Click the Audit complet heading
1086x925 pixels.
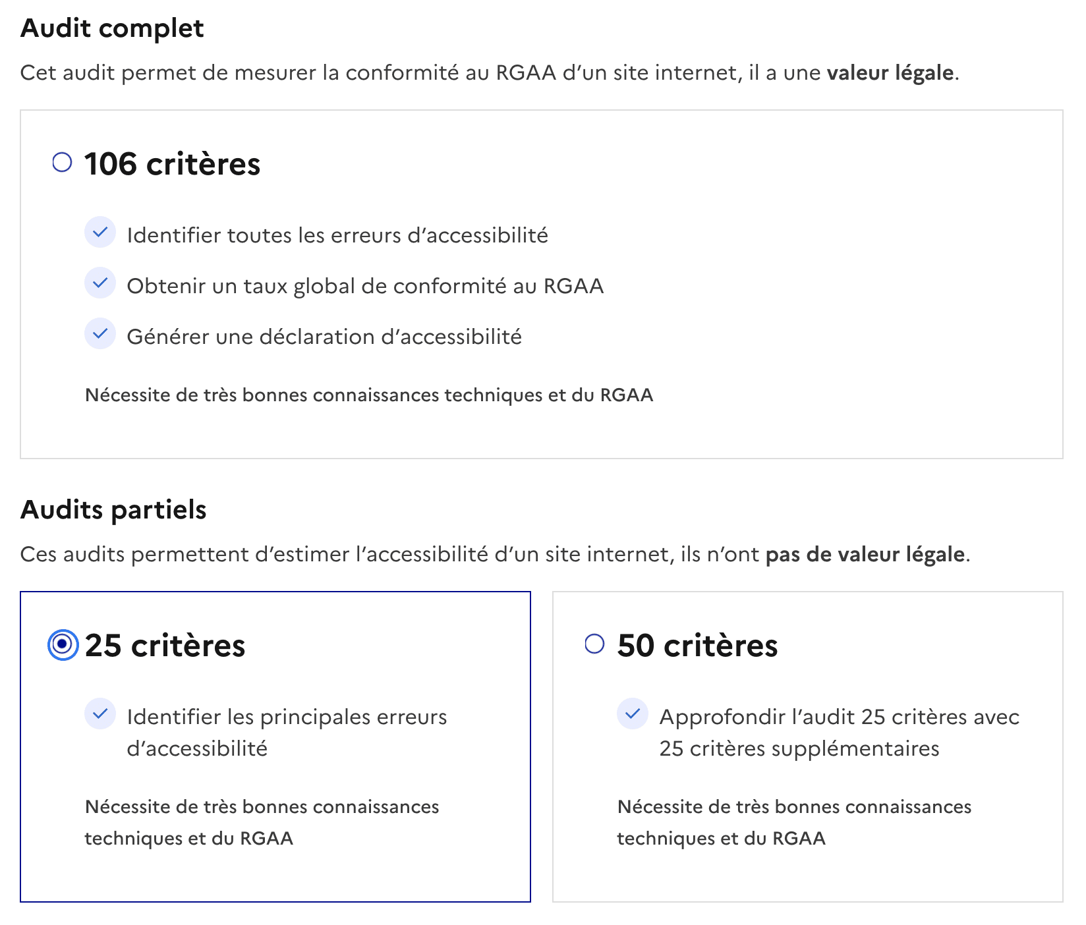click(112, 28)
